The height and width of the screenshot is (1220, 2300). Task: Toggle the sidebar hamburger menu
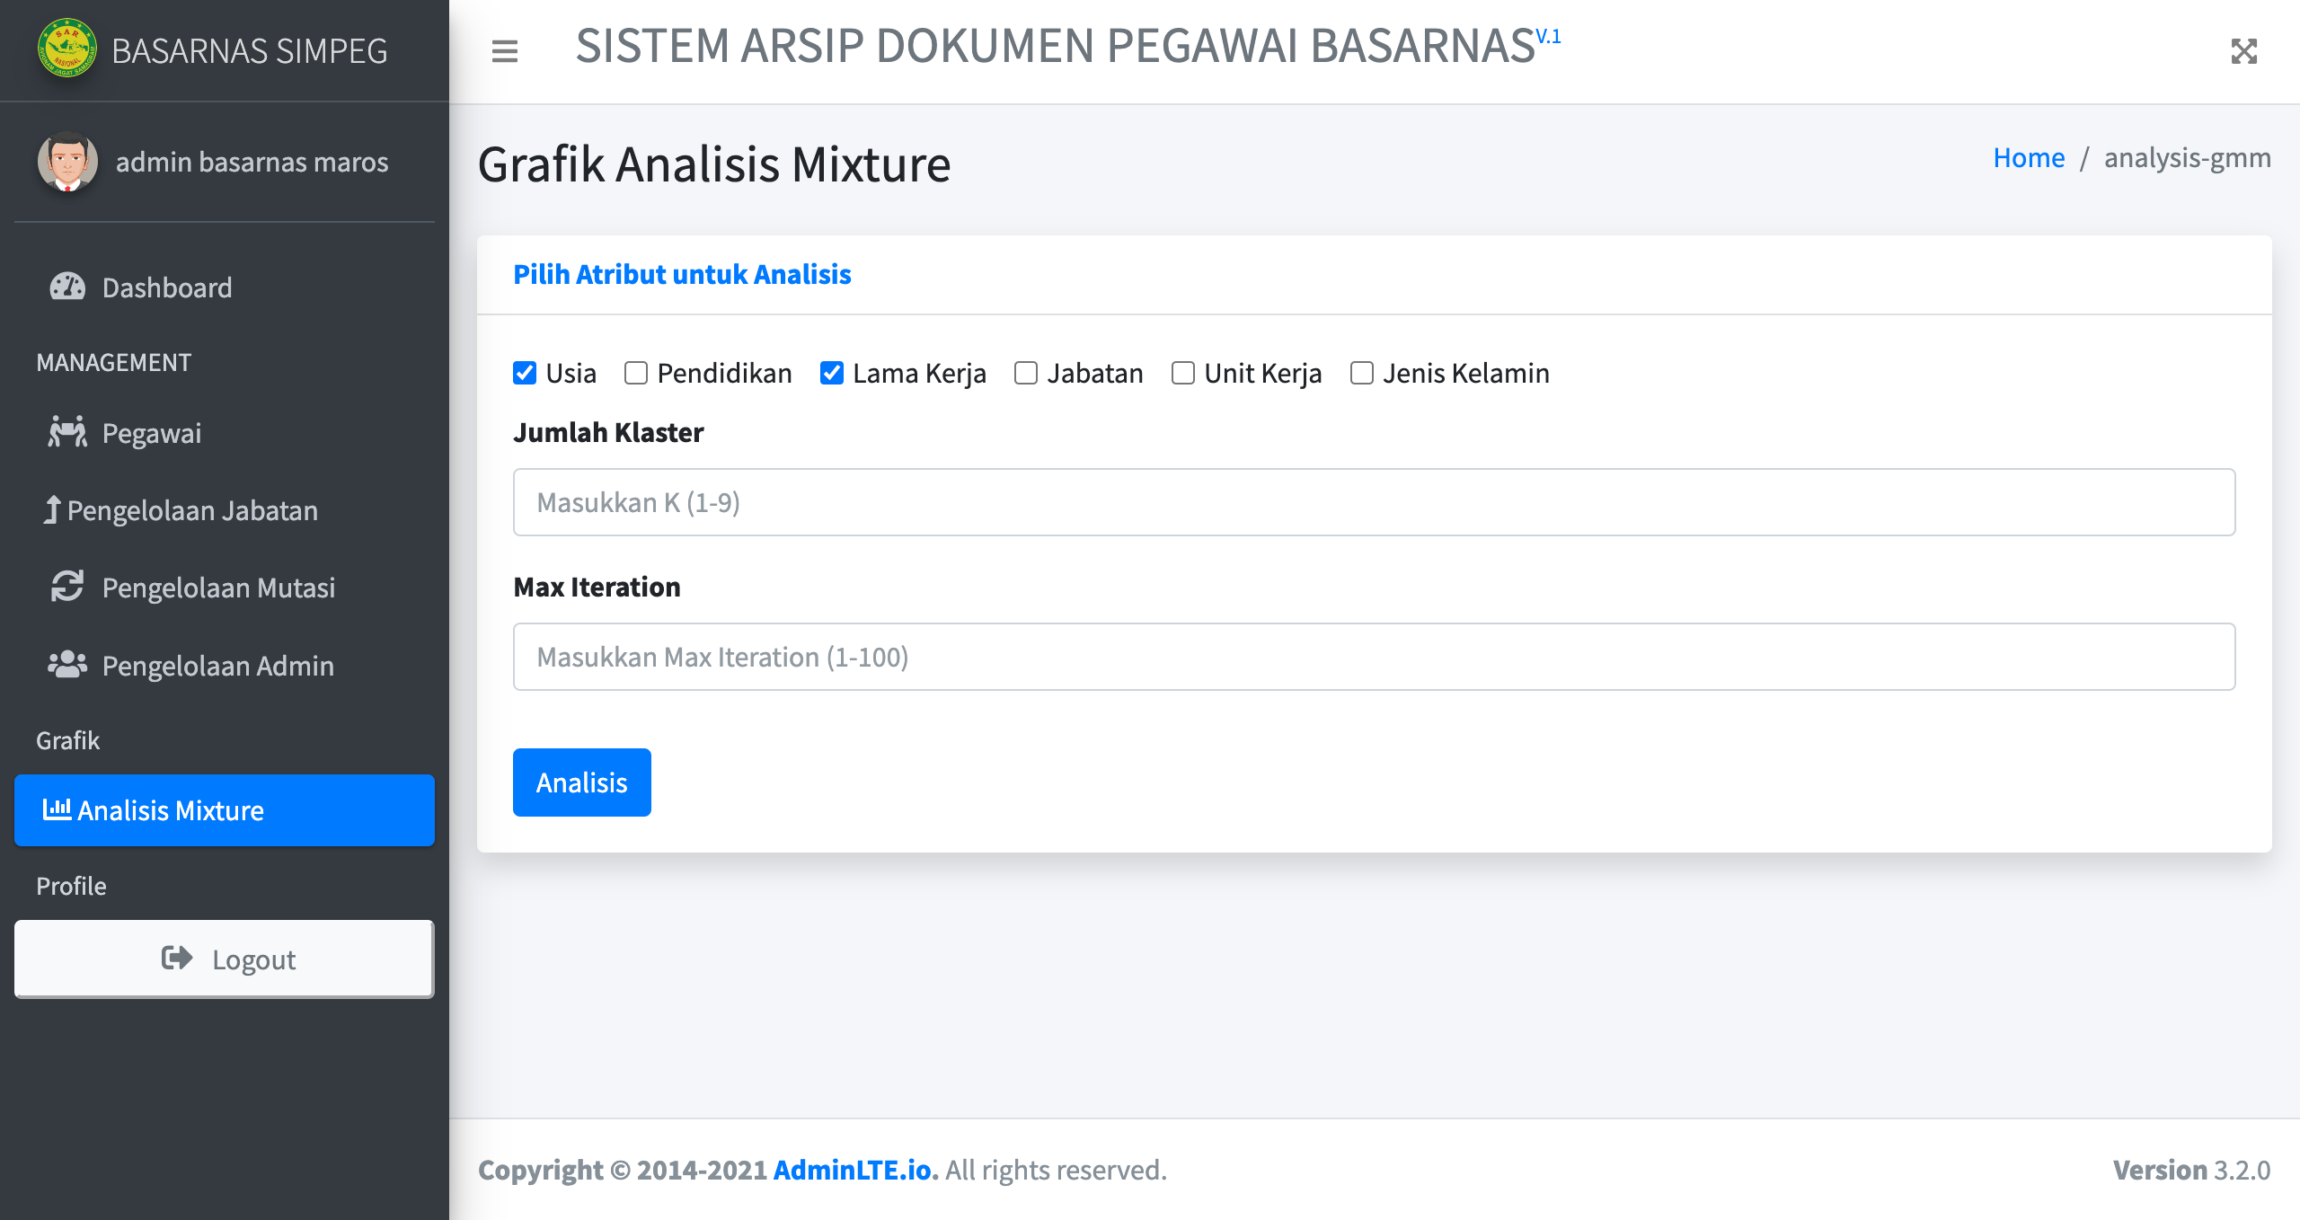pyautogui.click(x=505, y=51)
